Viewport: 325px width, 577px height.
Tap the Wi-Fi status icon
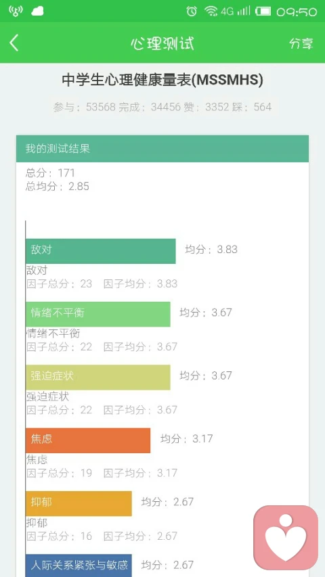pyautogui.click(x=211, y=11)
